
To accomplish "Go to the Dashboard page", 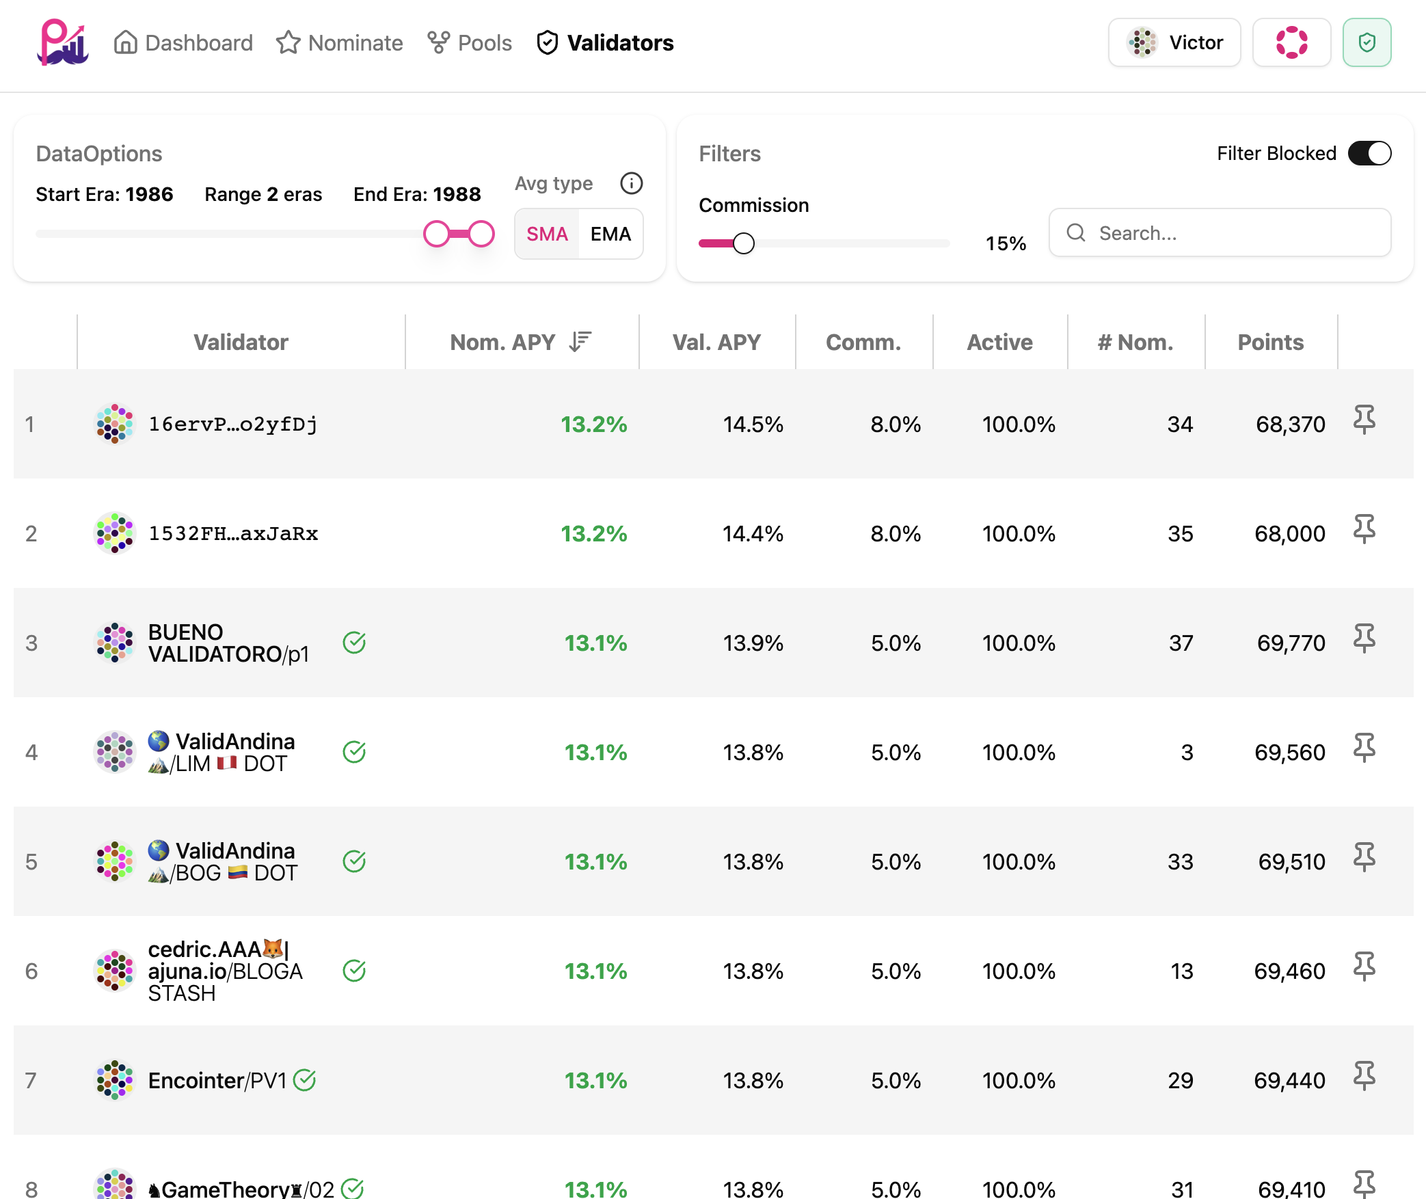I will coord(183,43).
